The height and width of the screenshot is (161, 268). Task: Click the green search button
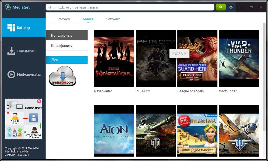tap(221, 7)
